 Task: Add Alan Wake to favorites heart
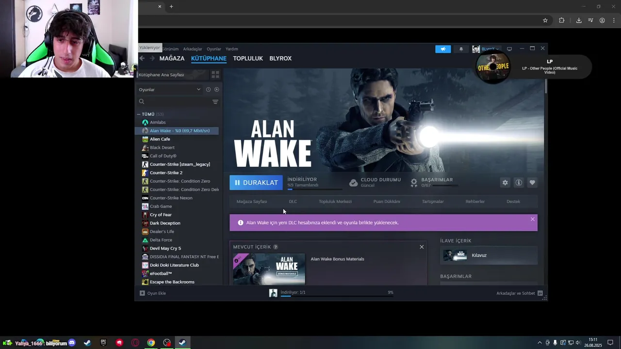click(532, 183)
